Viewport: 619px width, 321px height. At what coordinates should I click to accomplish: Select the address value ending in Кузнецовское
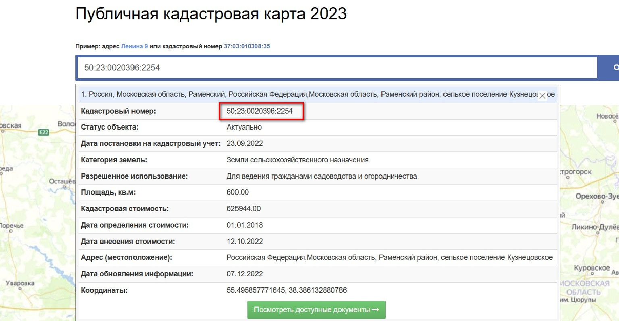click(x=390, y=258)
